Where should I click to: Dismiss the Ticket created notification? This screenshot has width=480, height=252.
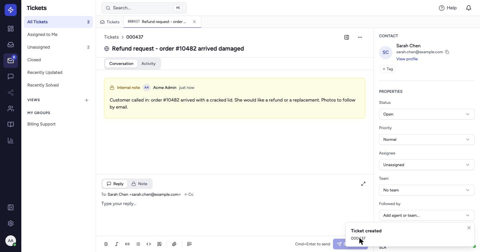[x=469, y=228]
